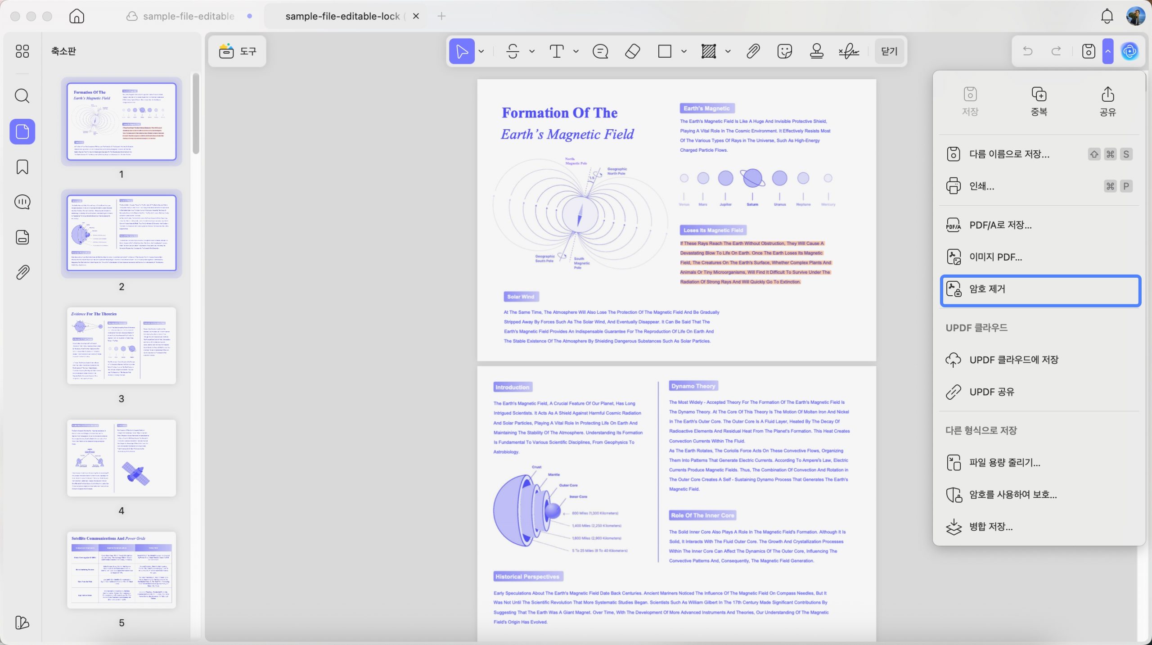This screenshot has width=1152, height=645.
Task: Choose 병합 저장... menu item
Action: 1039,526
